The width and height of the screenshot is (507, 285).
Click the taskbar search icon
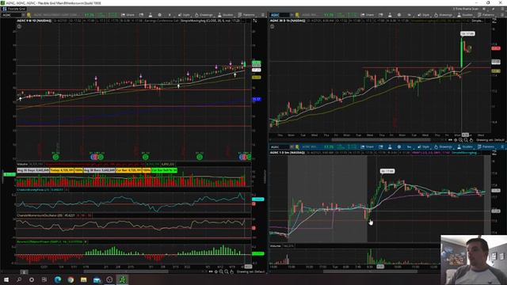coord(19,279)
